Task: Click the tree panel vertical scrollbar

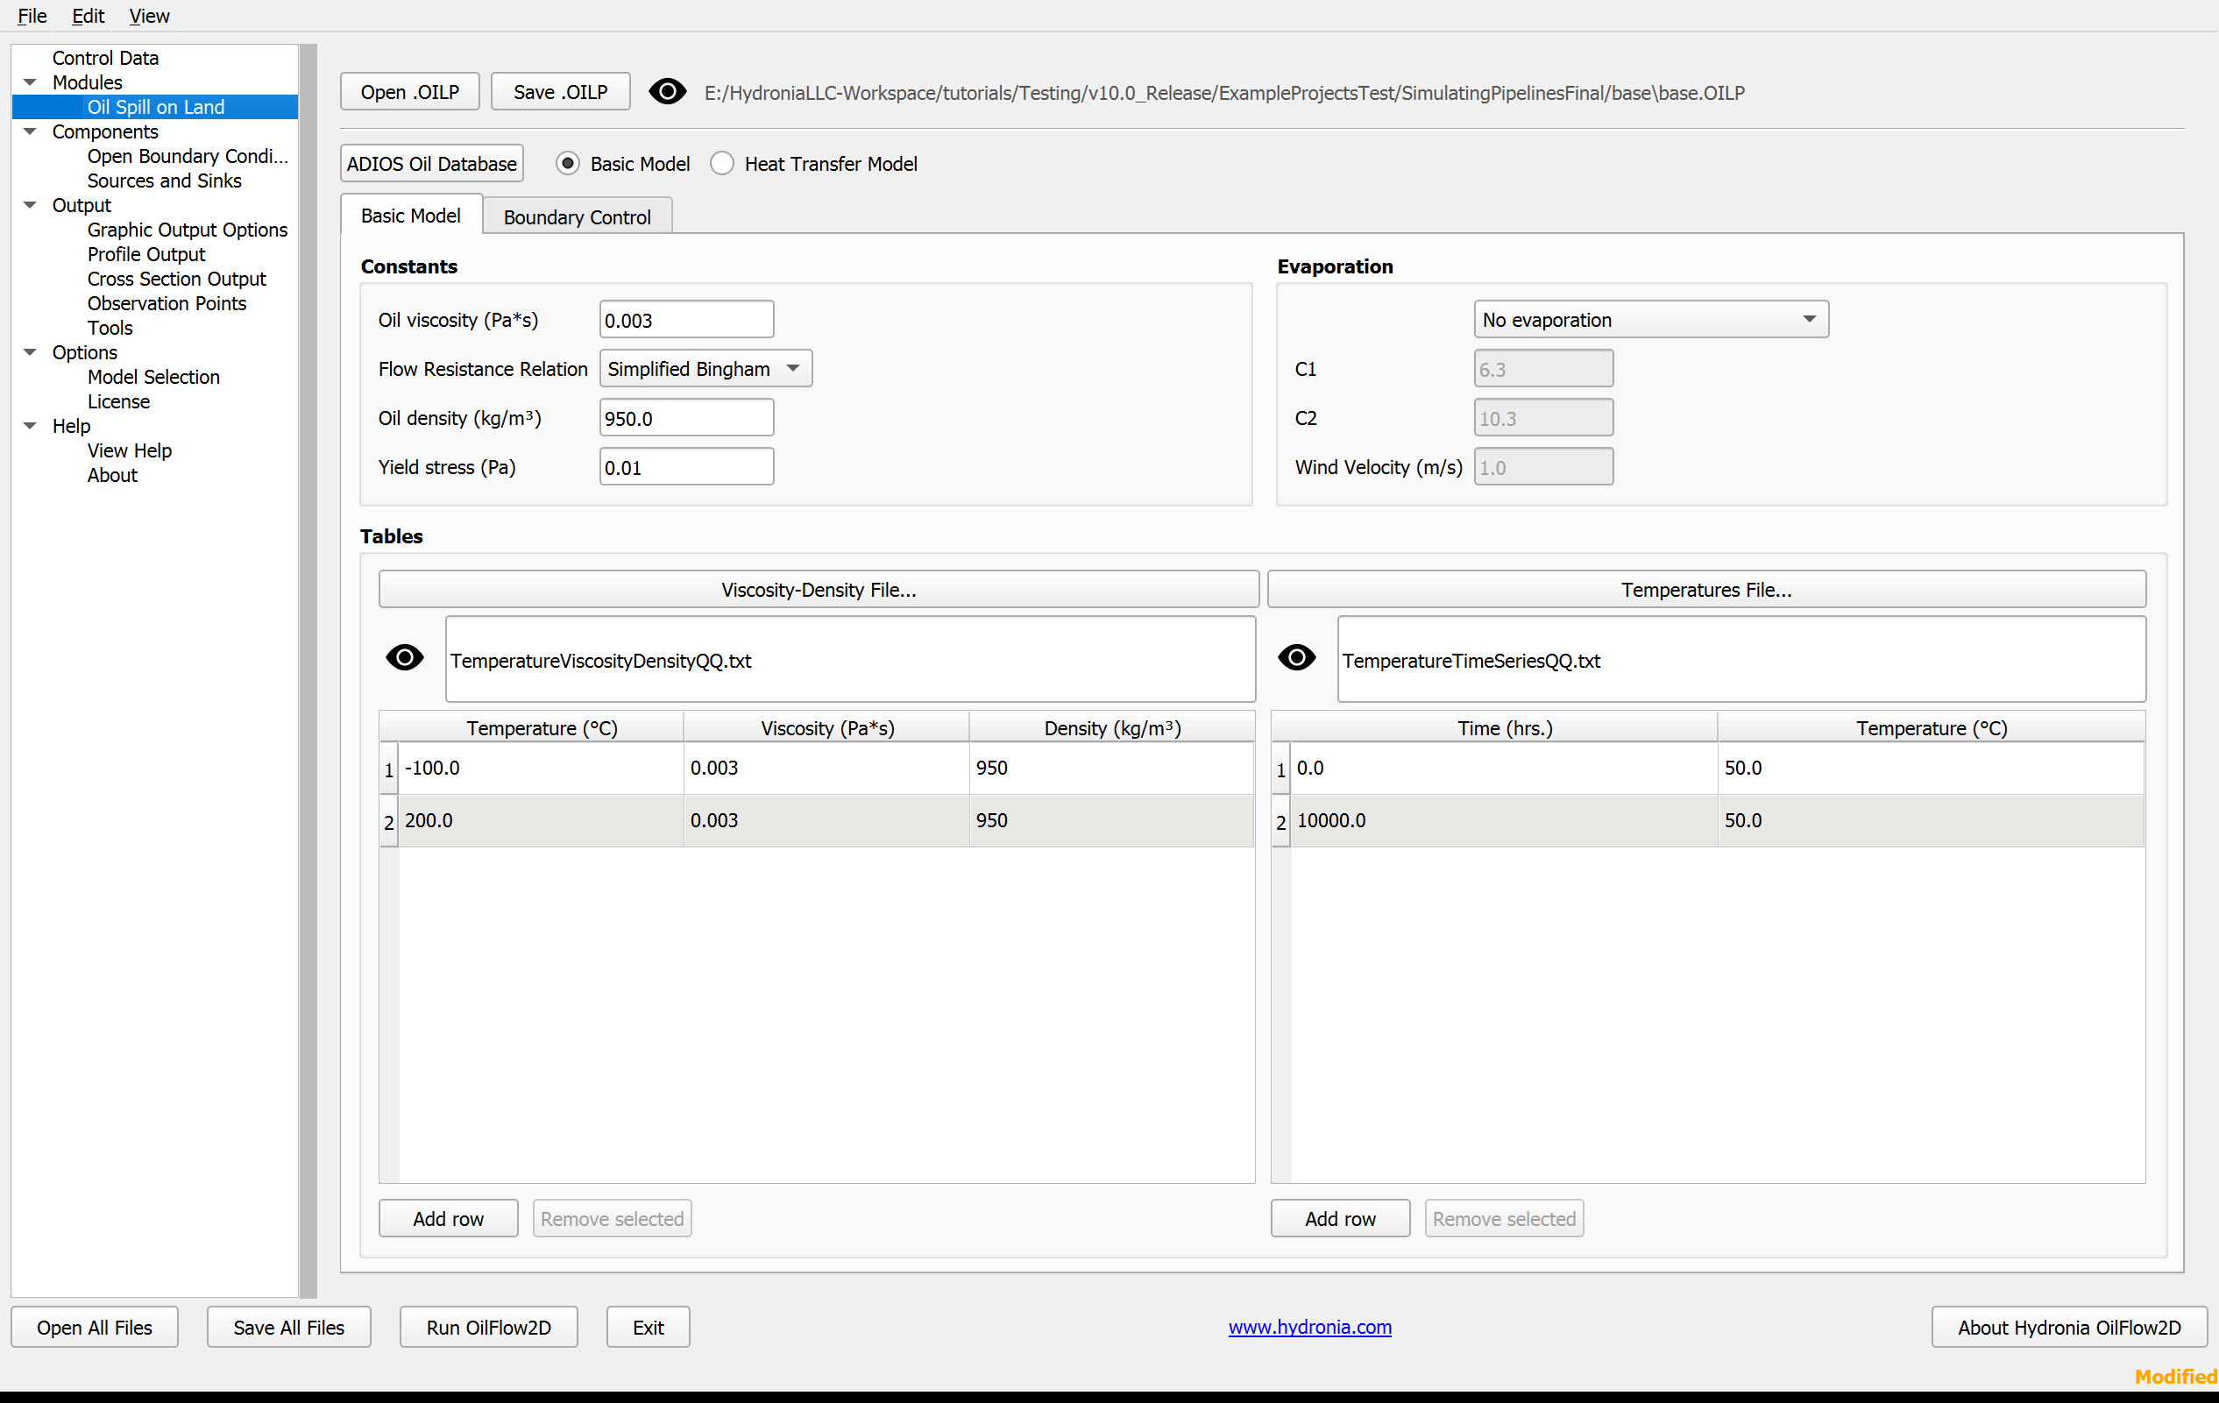Action: (x=308, y=670)
